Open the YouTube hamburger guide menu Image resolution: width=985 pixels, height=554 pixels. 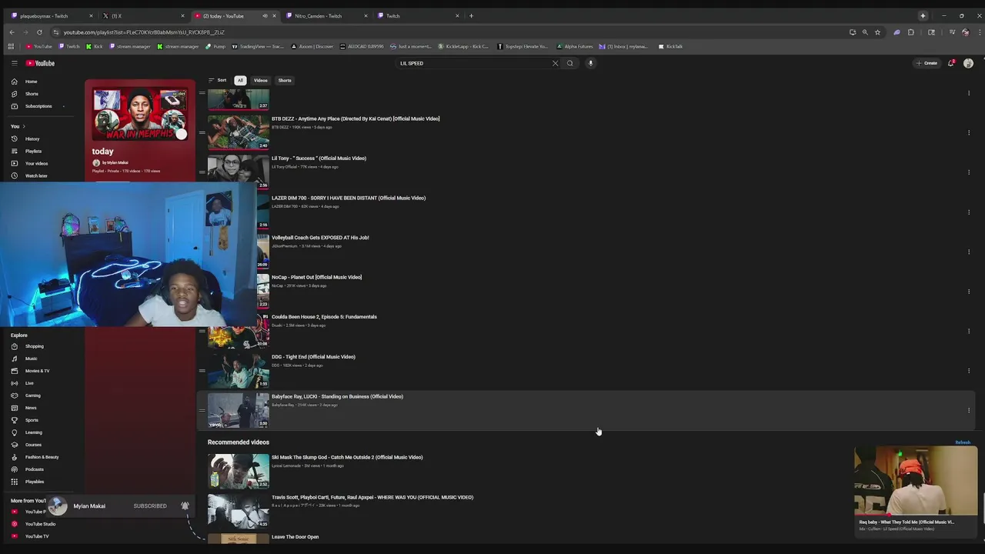click(14, 63)
